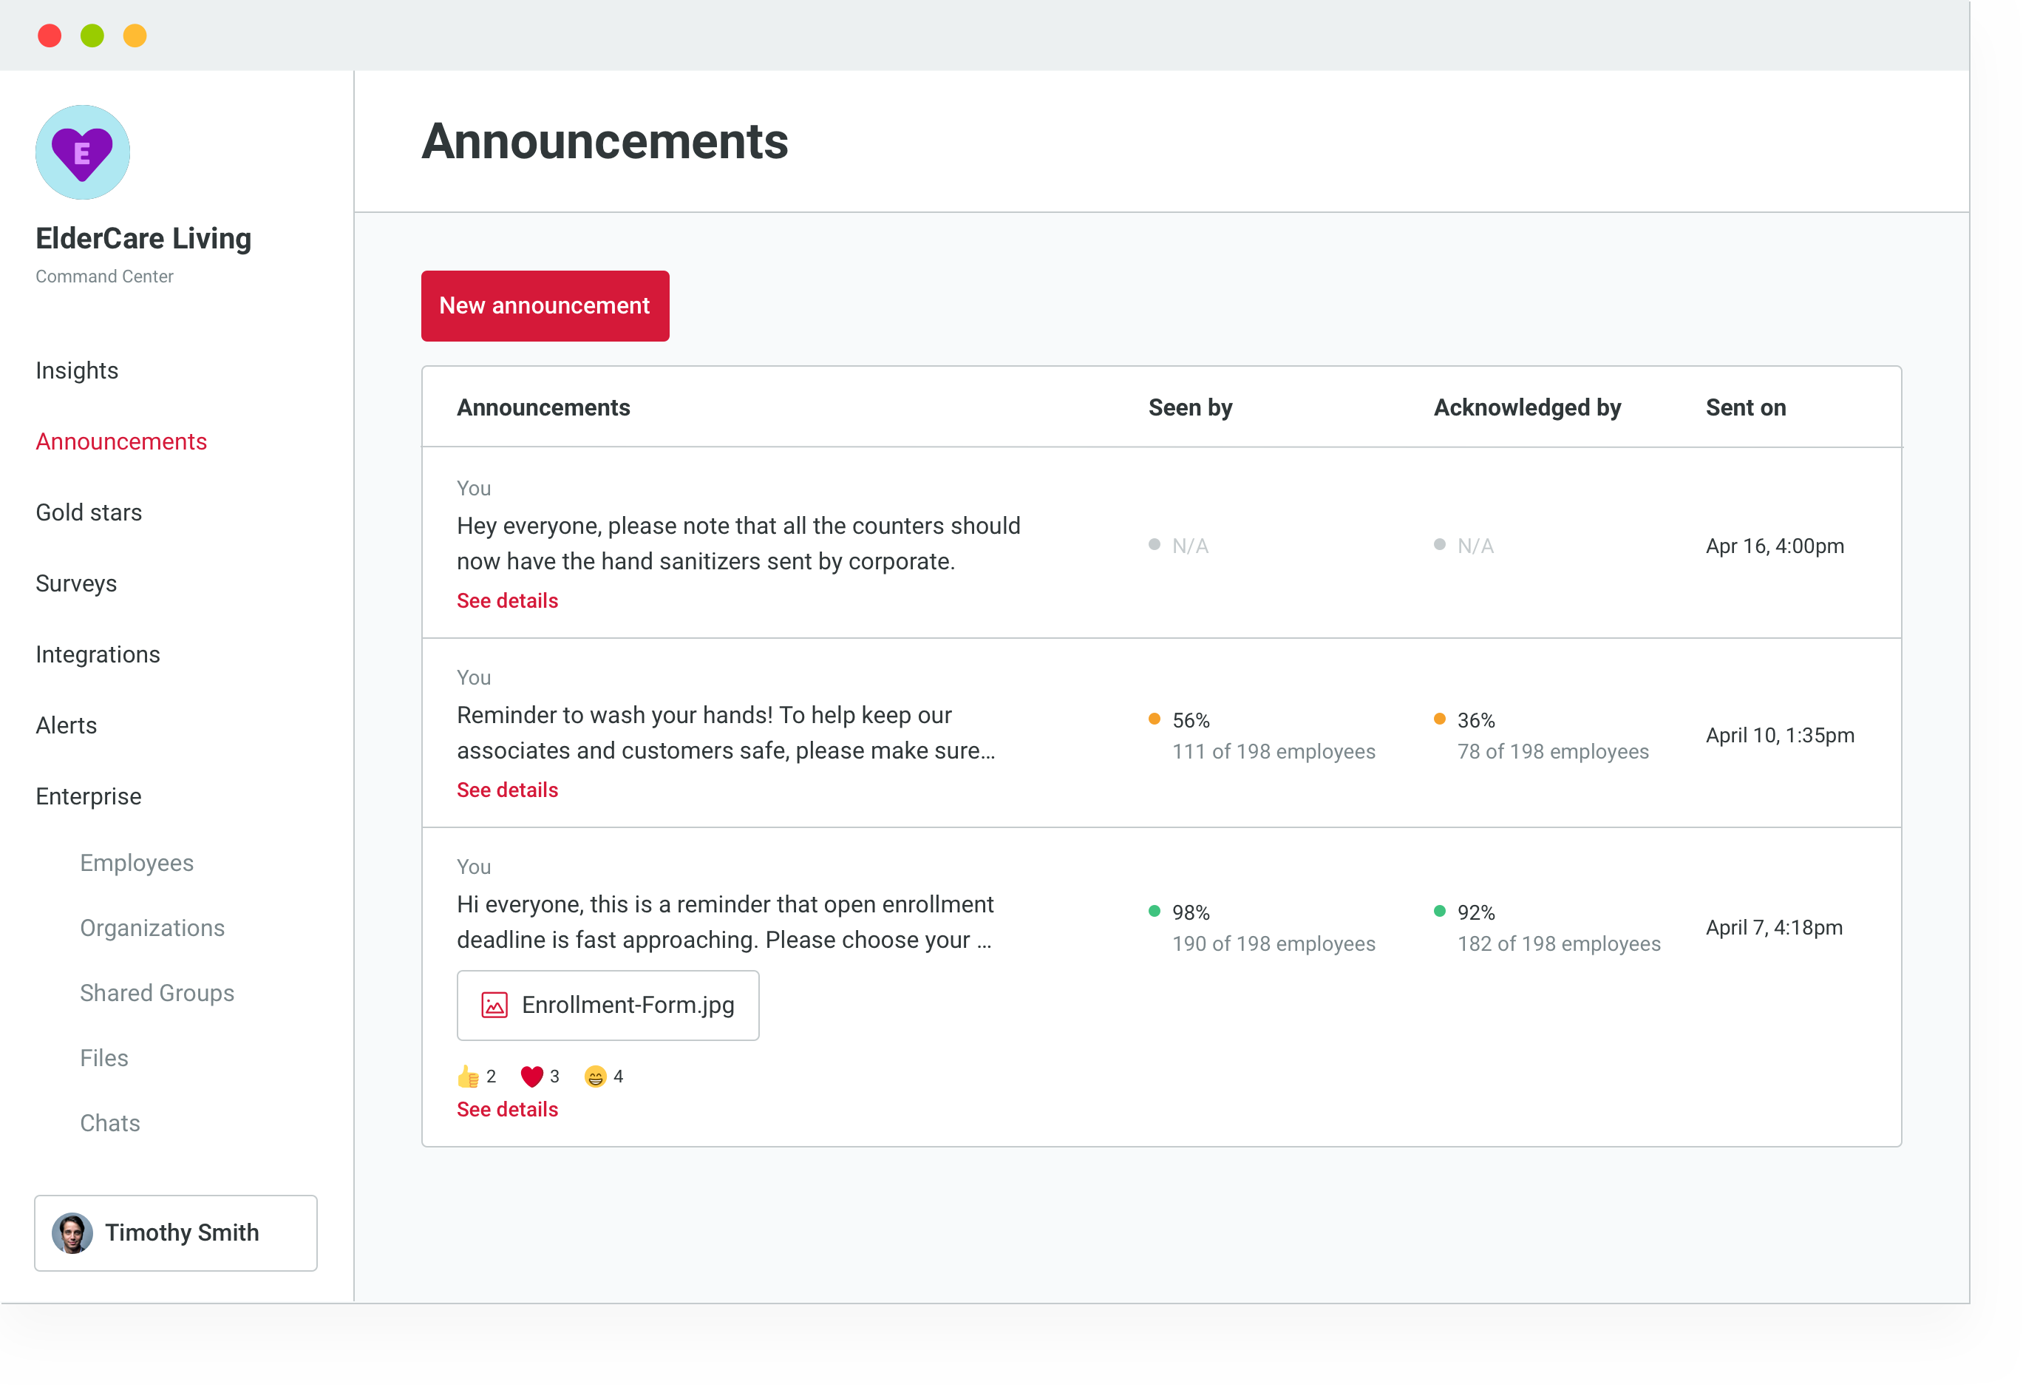The height and width of the screenshot is (1390, 2040).
Task: Select Announcements in the sidebar
Action: click(x=121, y=441)
